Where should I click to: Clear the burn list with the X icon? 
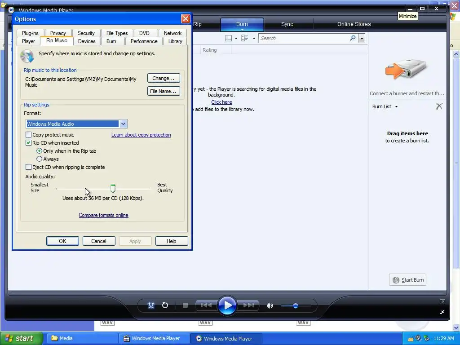click(x=439, y=106)
